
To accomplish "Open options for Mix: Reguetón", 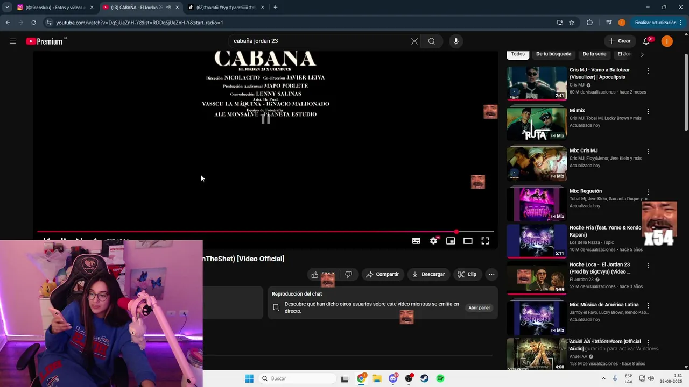I will 648,192.
